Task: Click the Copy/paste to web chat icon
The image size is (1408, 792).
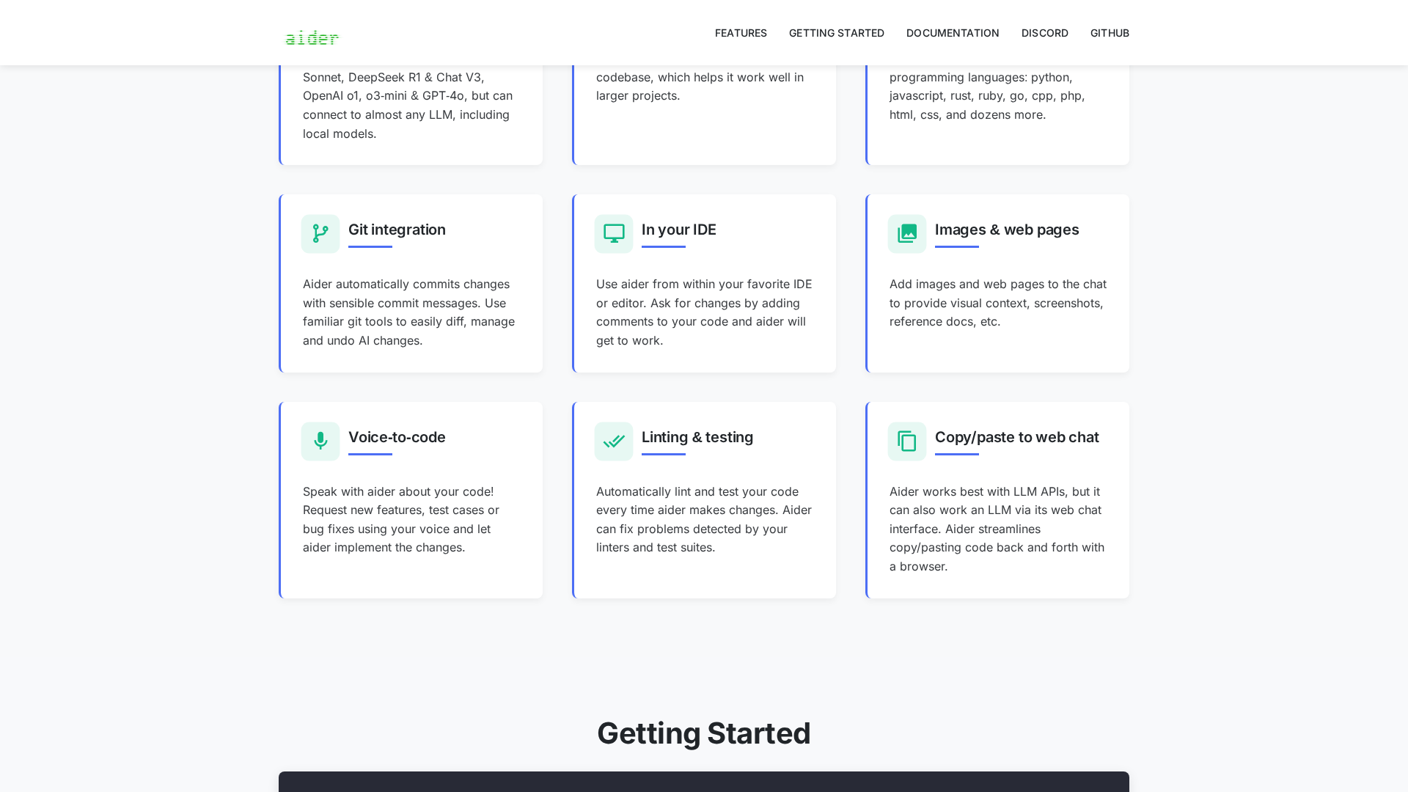Action: [907, 441]
